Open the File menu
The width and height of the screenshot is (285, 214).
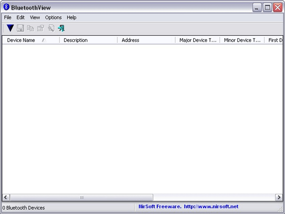pyautogui.click(x=8, y=18)
